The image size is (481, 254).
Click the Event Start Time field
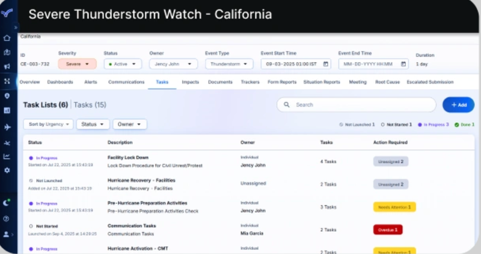click(296, 64)
